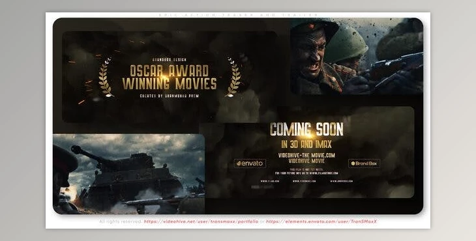Click the left laurel wreath emblem
Screen dimensions: 476x241
point(106,78)
